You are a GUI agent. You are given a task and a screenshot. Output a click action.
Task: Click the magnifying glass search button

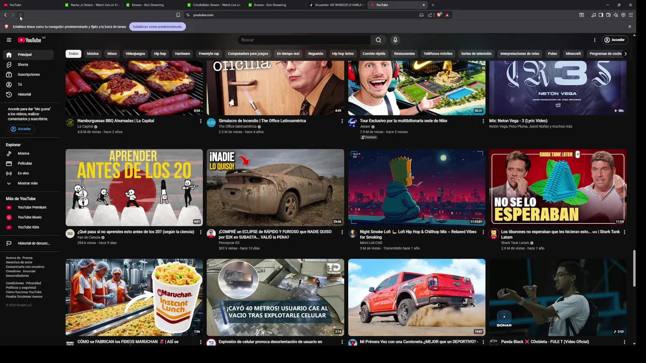pos(379,40)
